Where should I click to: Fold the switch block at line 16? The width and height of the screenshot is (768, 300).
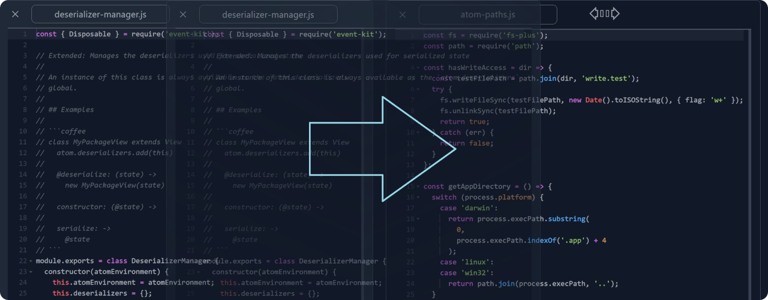click(x=418, y=197)
